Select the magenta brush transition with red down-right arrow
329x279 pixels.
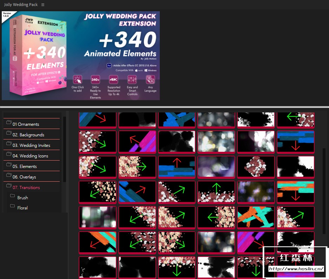click(x=256, y=242)
